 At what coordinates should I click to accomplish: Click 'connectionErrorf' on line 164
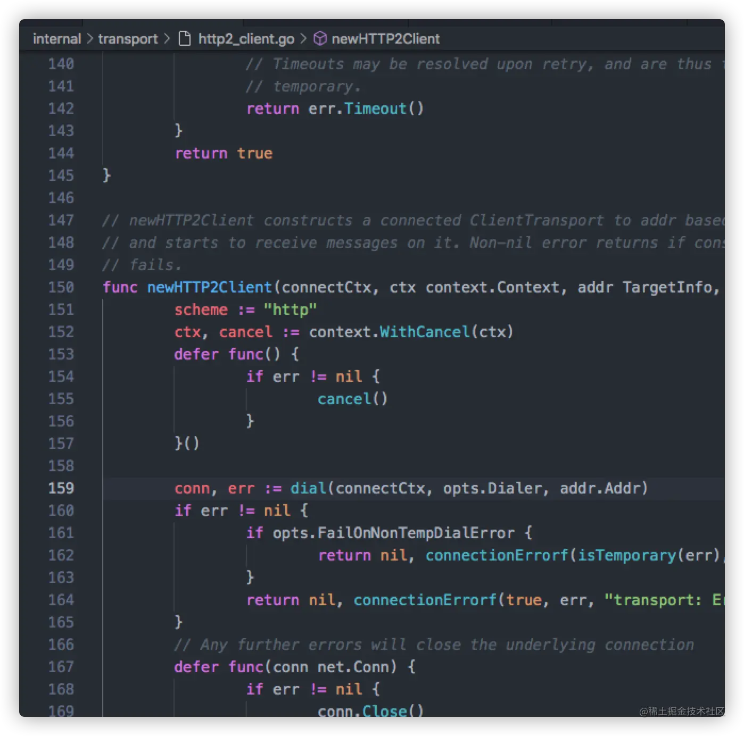[x=425, y=600]
